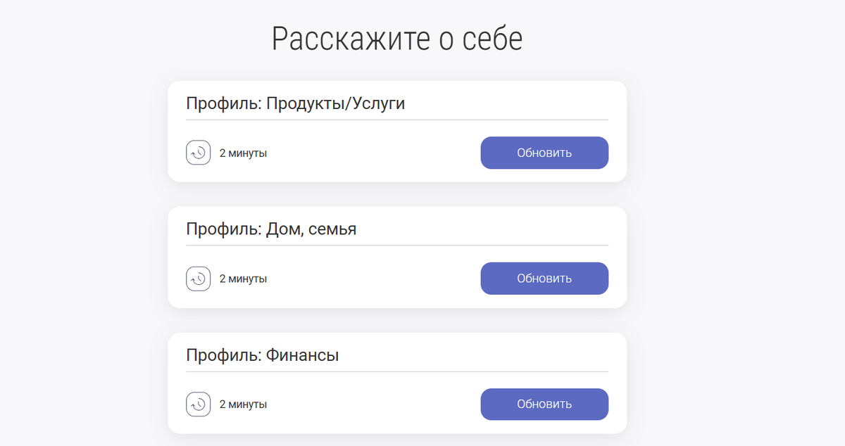This screenshot has height=446, width=845.
Task: Select the duration icon of the middle survey card
Action: coord(199,279)
